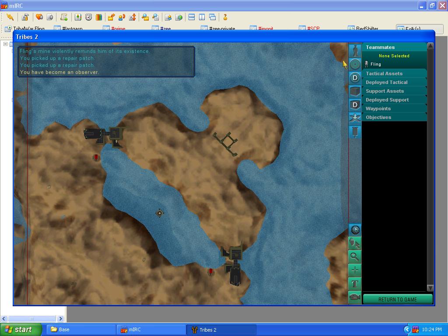Toggle map text labels with T icon

(355, 283)
